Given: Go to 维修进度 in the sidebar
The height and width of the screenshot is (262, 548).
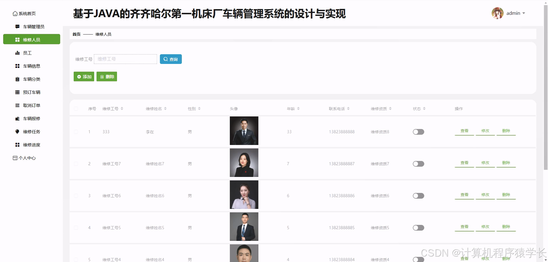Looking at the screenshot, I should (x=31, y=145).
